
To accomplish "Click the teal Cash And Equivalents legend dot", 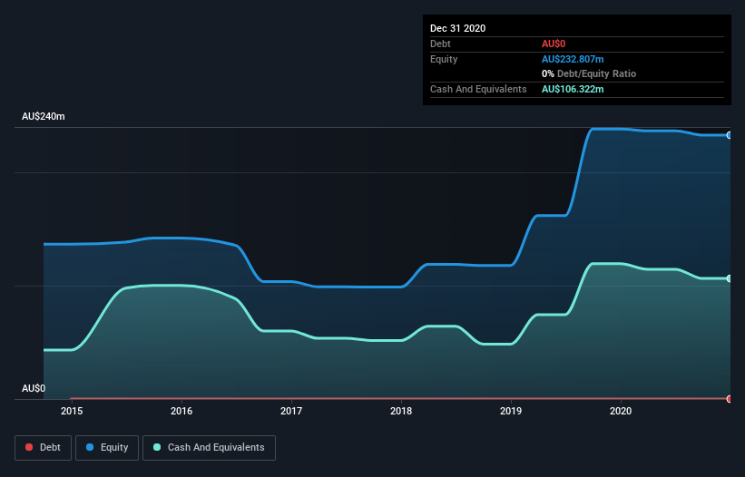I will click(157, 447).
